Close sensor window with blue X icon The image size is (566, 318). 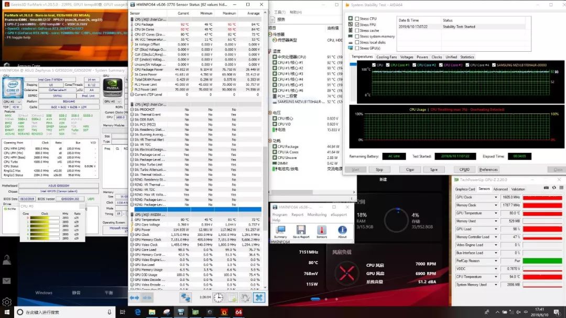[258, 297]
